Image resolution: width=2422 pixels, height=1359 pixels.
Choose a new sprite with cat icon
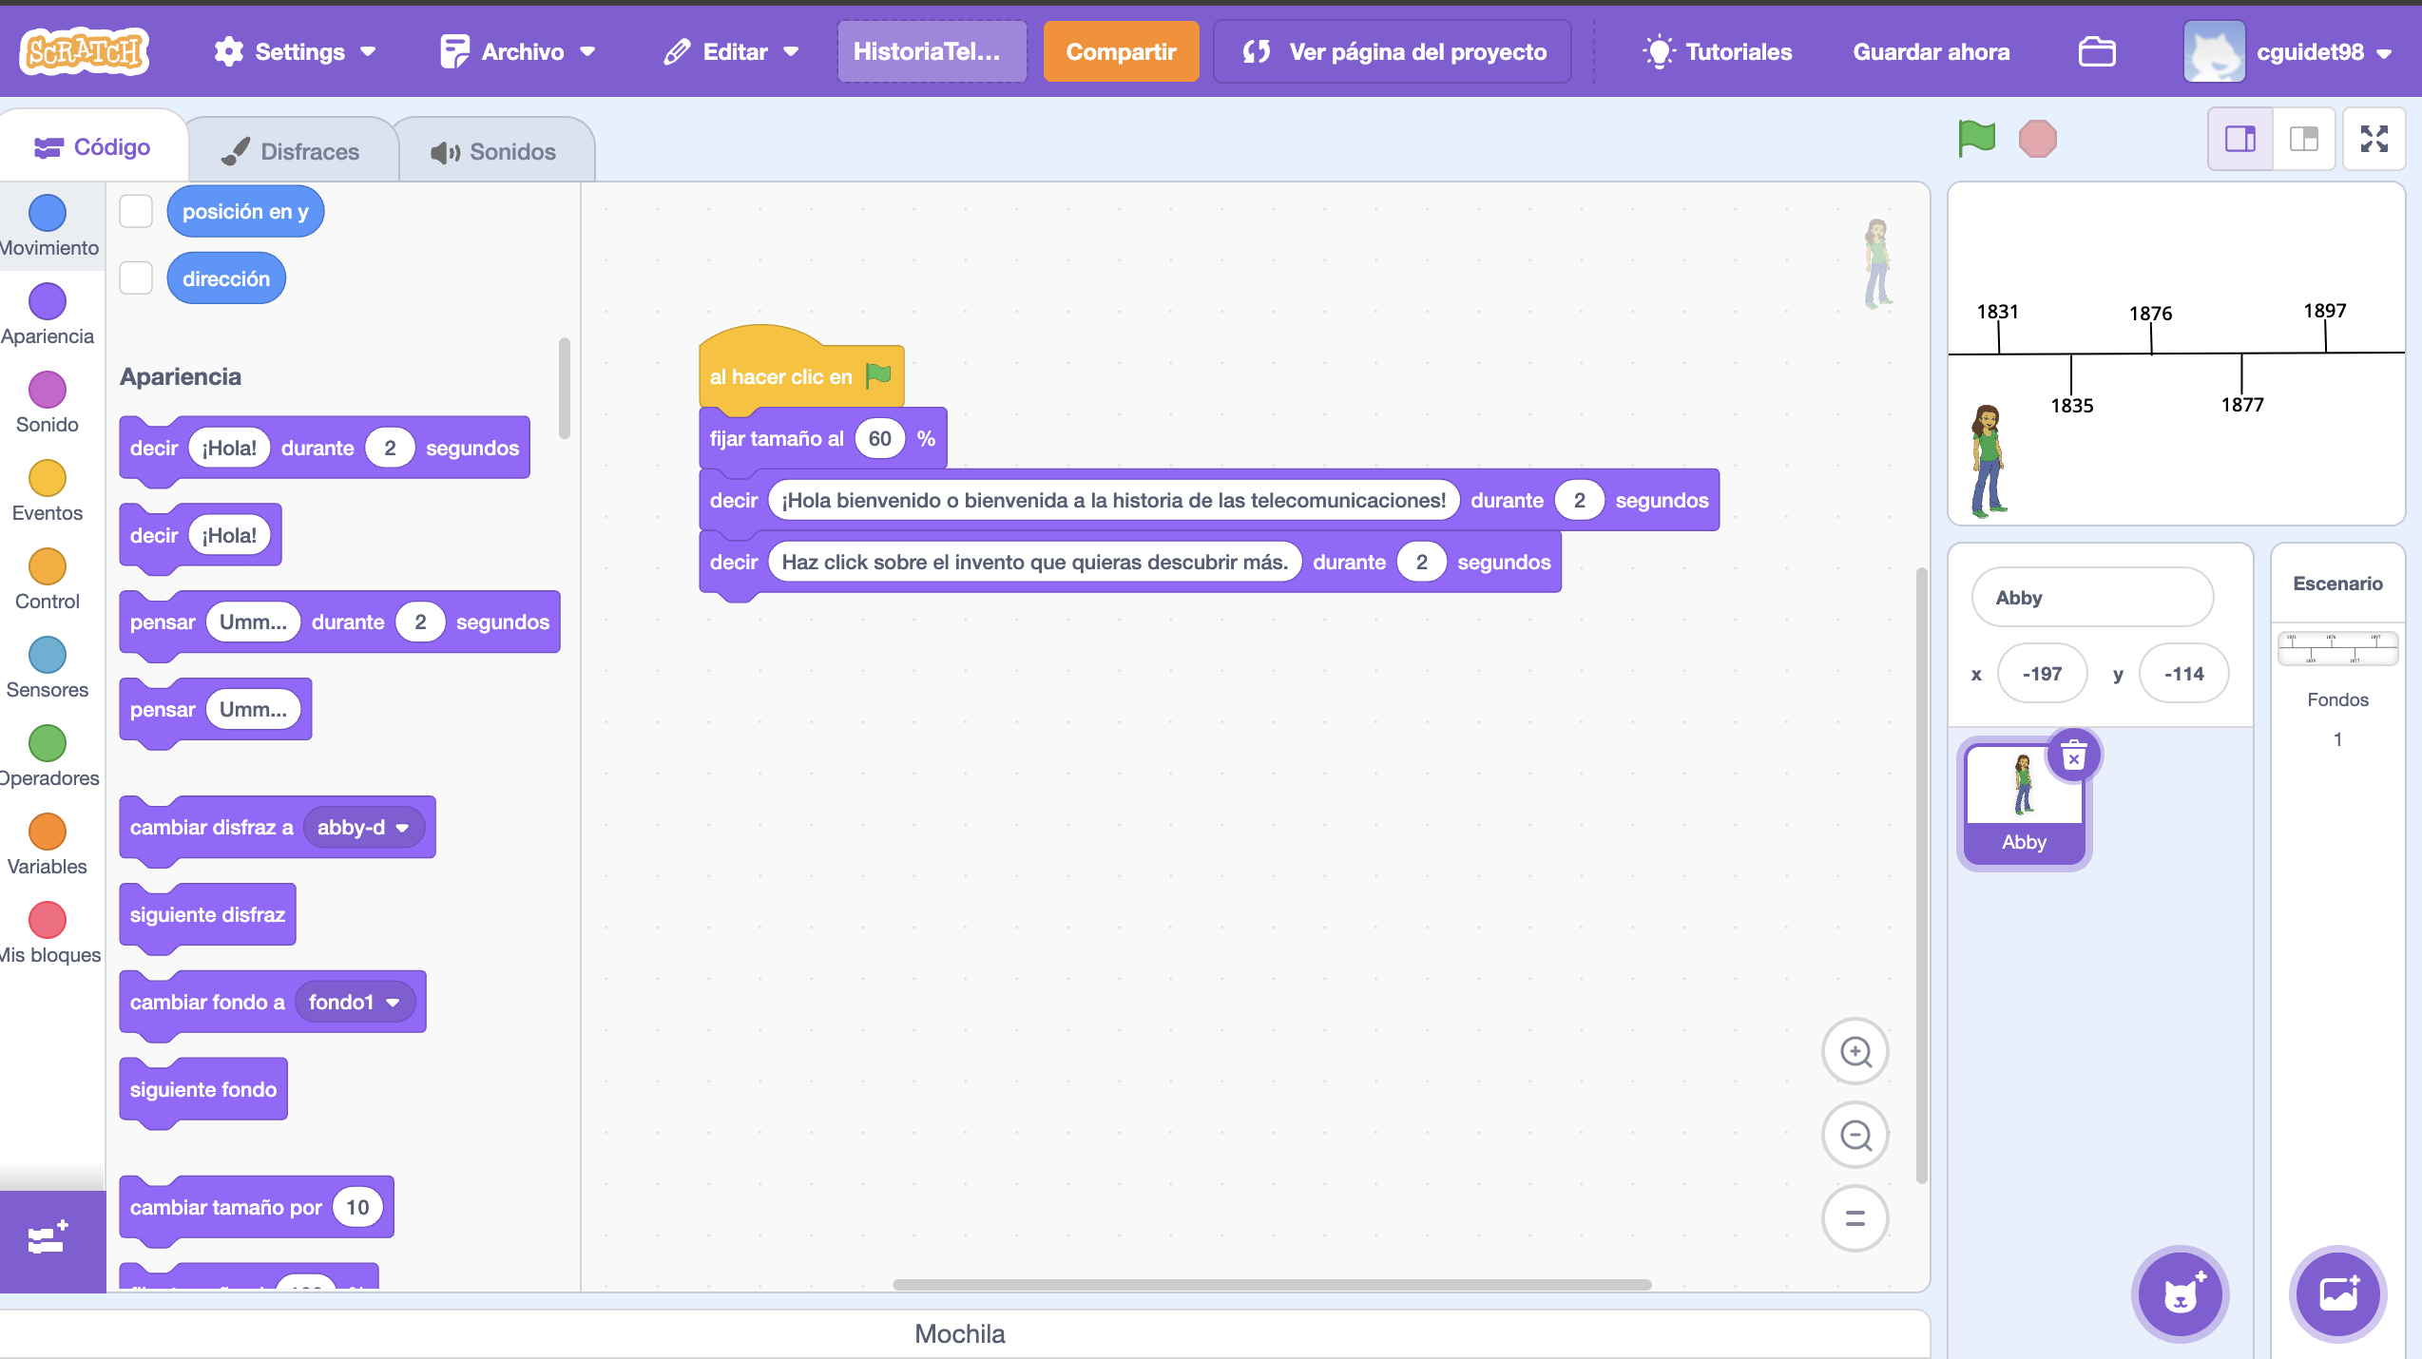2180,1293
